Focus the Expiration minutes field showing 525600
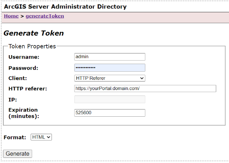229x163 pixels. pyautogui.click(x=110, y=113)
